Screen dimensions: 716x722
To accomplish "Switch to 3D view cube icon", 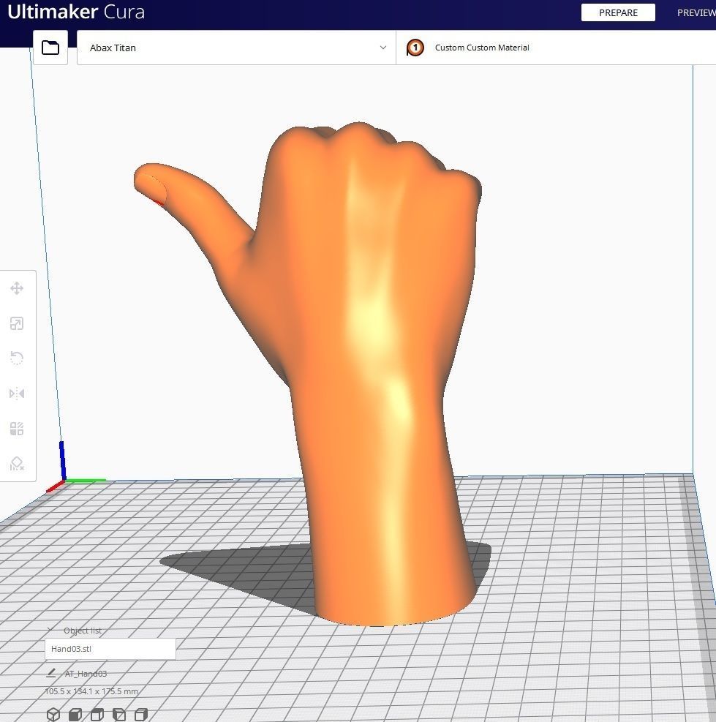I will point(53,714).
